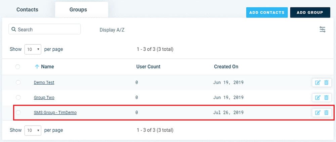
Task: Edit the Group Two entry
Action: [x=318, y=98]
